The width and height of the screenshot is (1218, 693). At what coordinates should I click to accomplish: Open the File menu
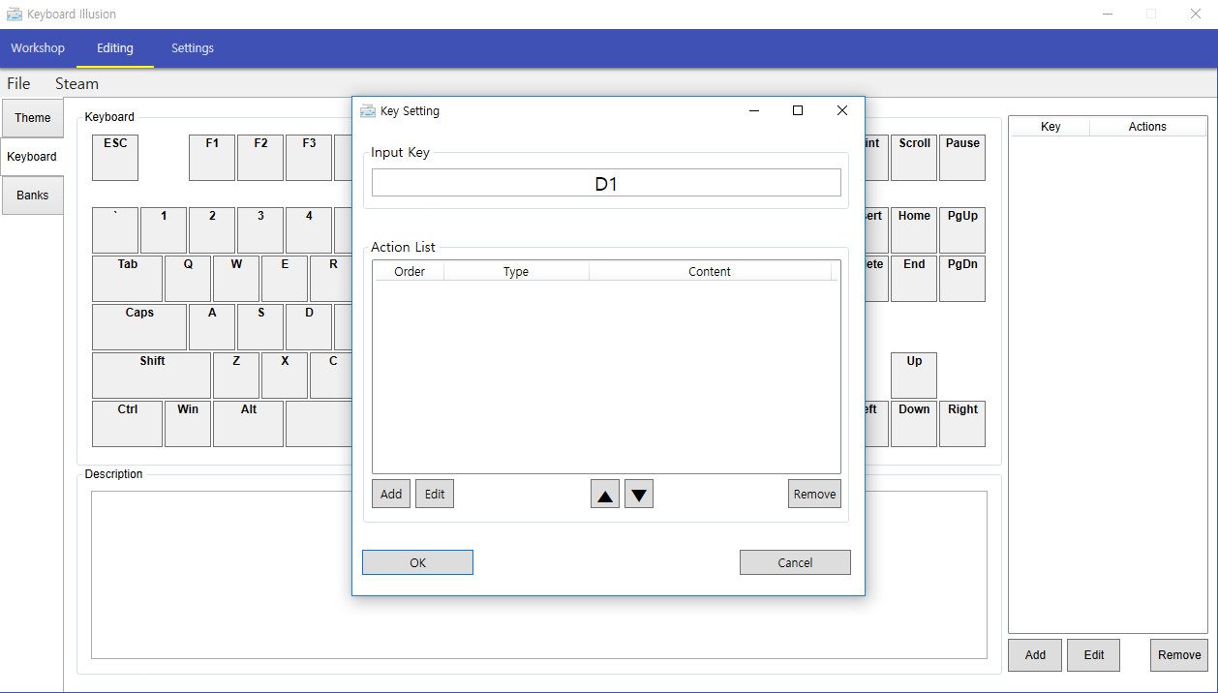(17, 83)
